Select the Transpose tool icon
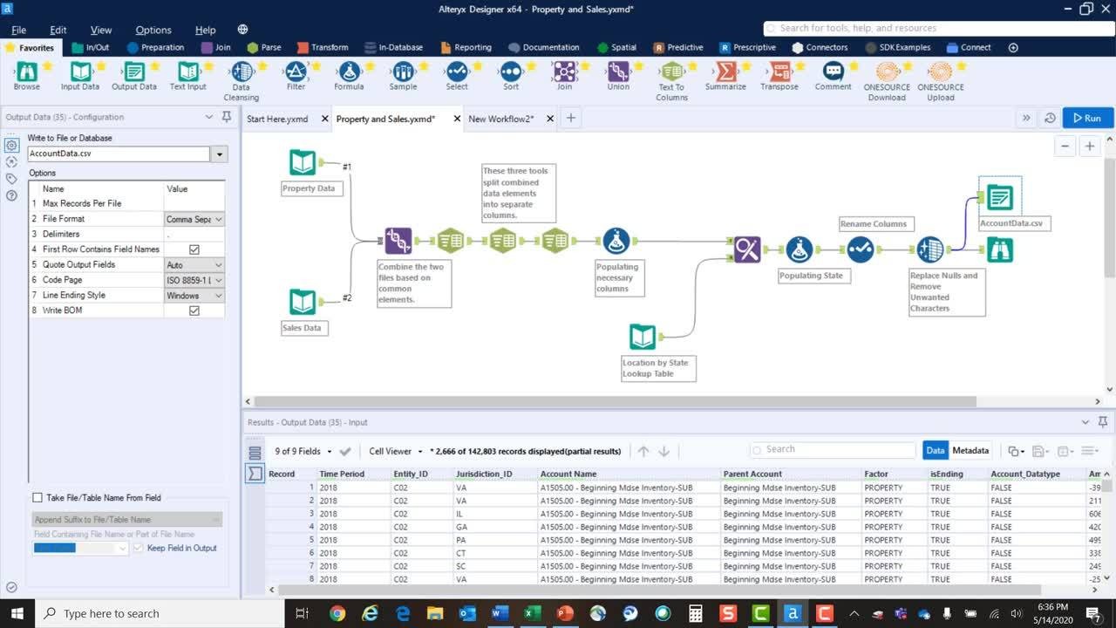 click(x=779, y=72)
